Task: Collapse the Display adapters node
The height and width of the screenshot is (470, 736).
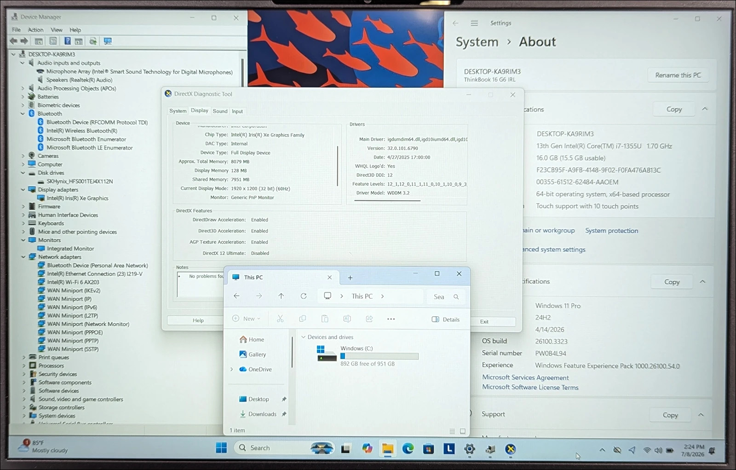Action: point(23,190)
